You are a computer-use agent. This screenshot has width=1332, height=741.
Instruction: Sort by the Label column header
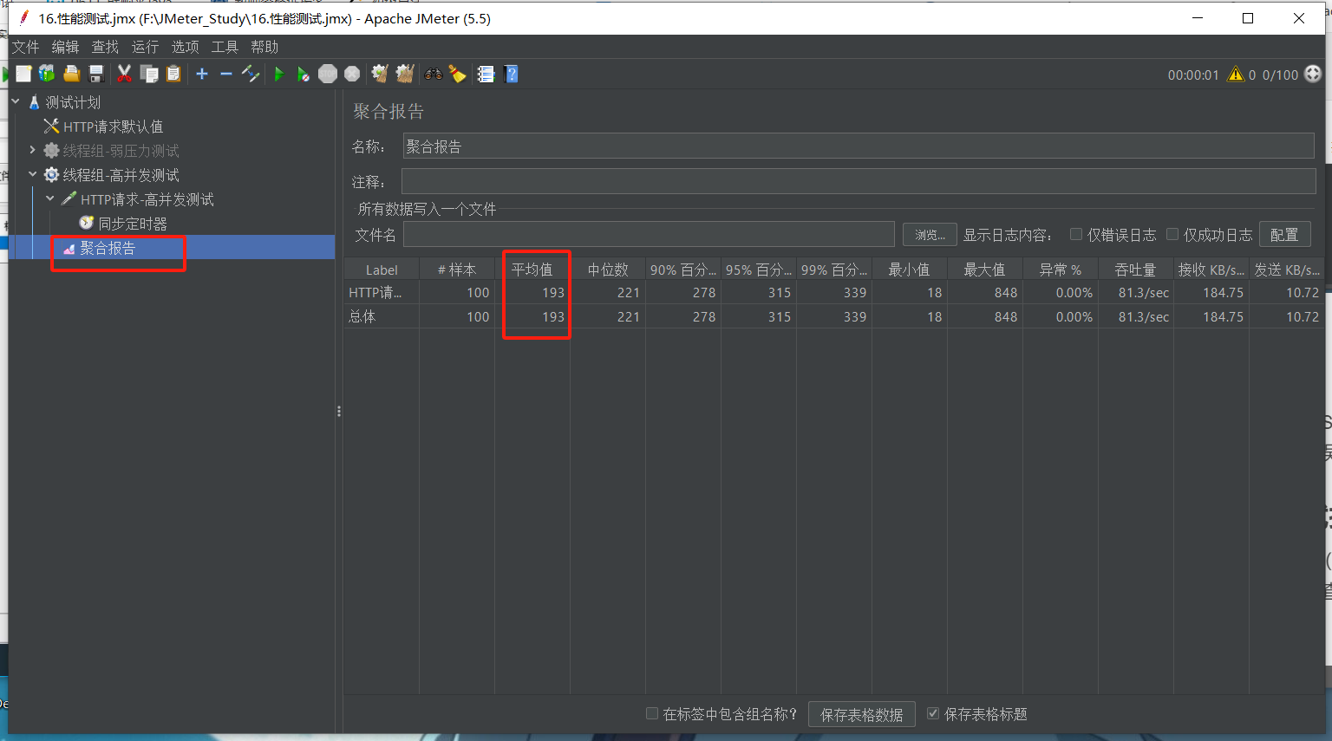[382, 270]
